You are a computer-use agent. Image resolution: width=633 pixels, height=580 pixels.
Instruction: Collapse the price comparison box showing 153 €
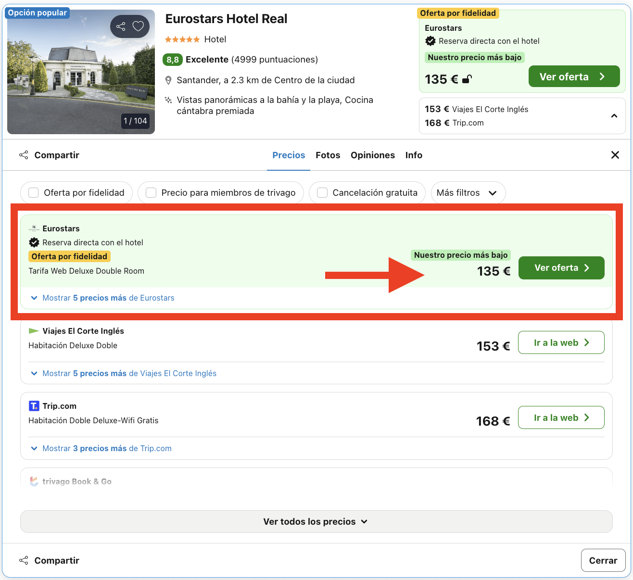(614, 116)
